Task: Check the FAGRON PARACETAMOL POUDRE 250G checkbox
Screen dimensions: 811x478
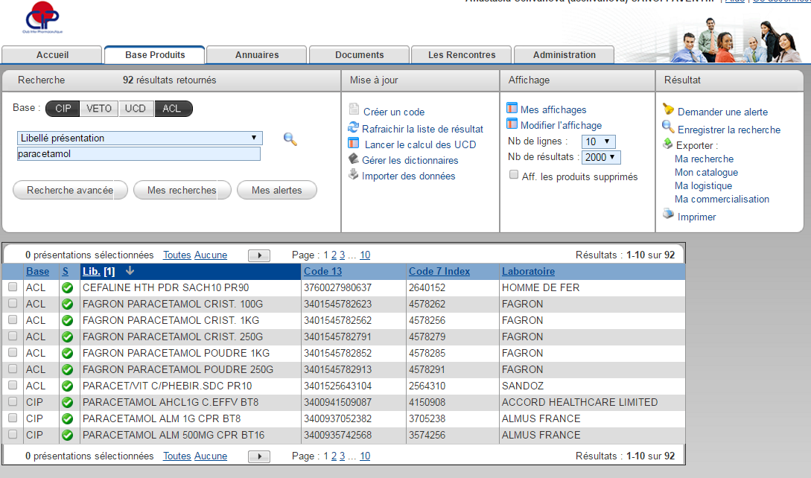Action: [13, 369]
